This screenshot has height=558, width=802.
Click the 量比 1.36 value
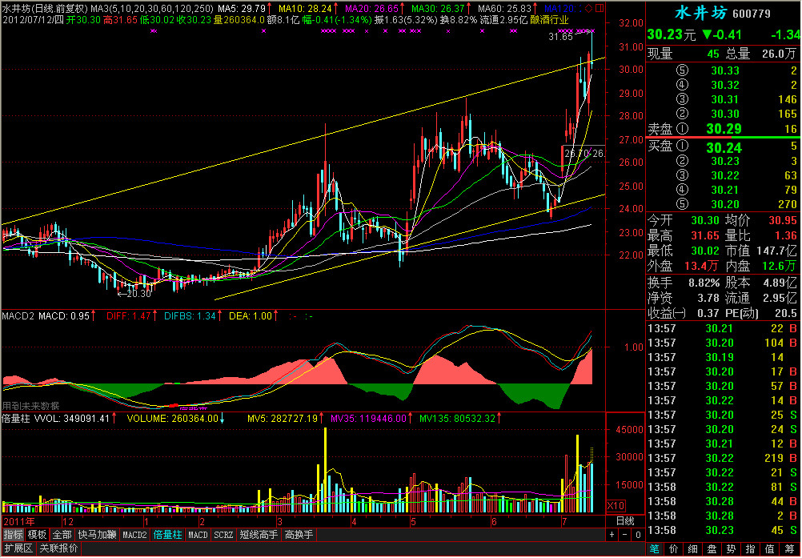786,236
